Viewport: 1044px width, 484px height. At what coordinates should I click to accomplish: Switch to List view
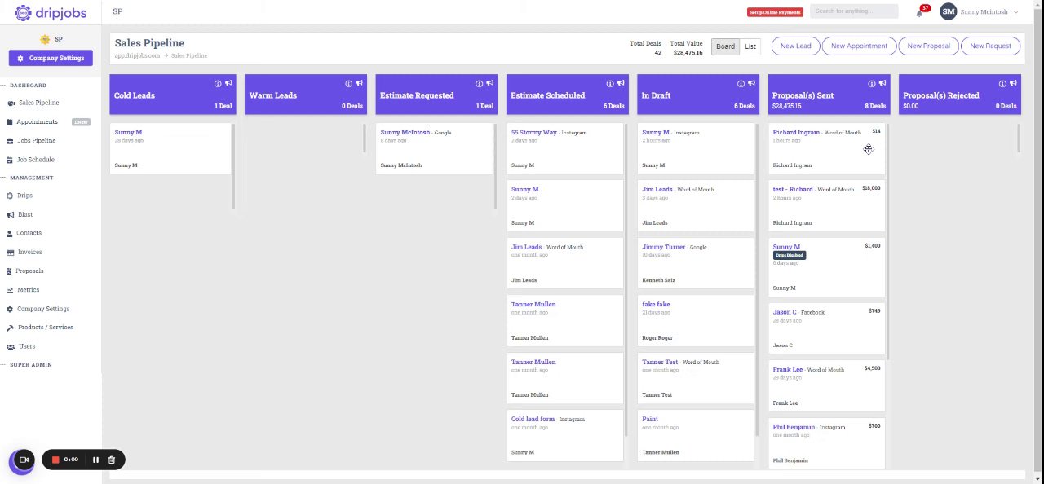coord(750,46)
